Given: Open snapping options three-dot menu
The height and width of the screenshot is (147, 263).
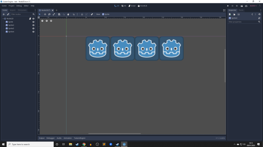Looking at the screenshot, I should 77,14.
